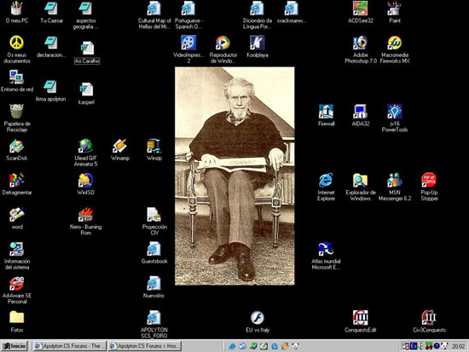The height and width of the screenshot is (352, 469).
Task: Launch AIDA32 shortcut
Action: click(360, 112)
